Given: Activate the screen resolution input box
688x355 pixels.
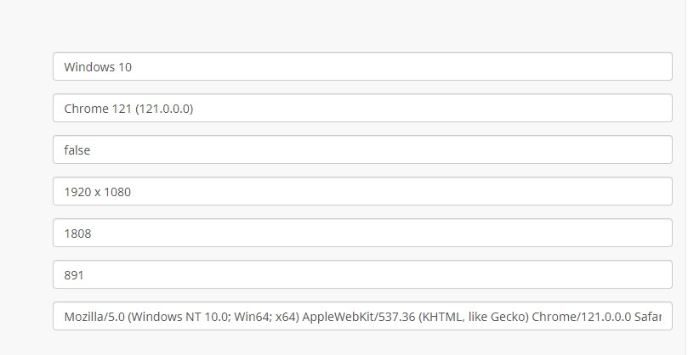Looking at the screenshot, I should [362, 191].
